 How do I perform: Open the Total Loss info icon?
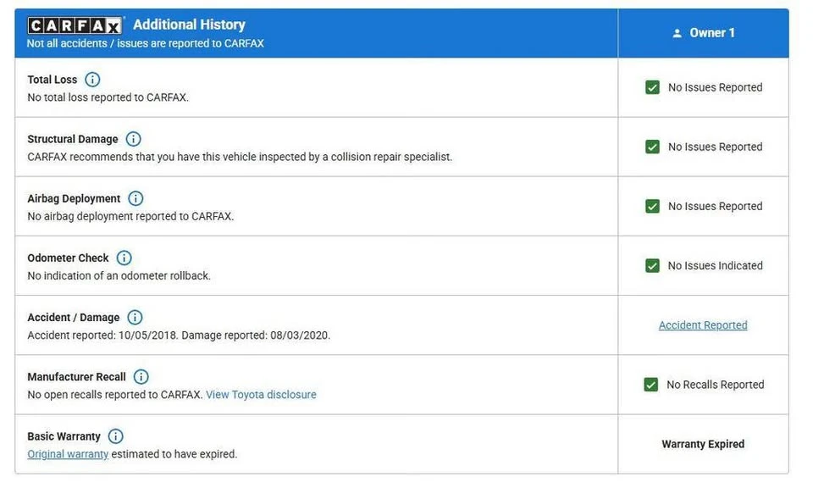92,80
